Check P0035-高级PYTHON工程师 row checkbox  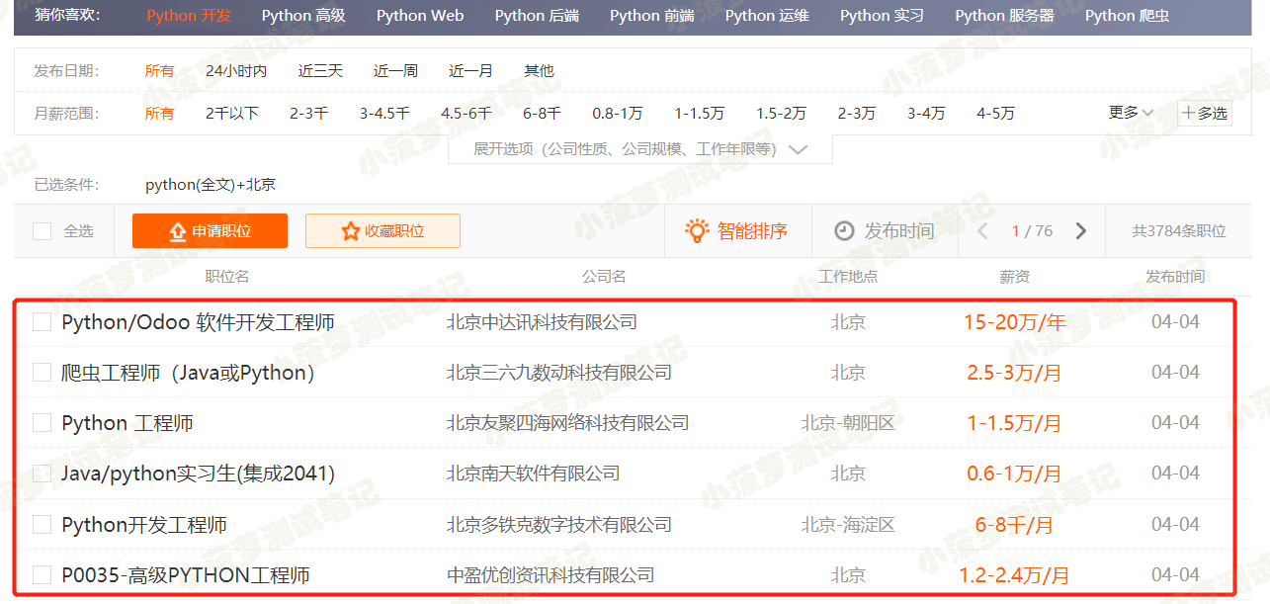coord(42,574)
